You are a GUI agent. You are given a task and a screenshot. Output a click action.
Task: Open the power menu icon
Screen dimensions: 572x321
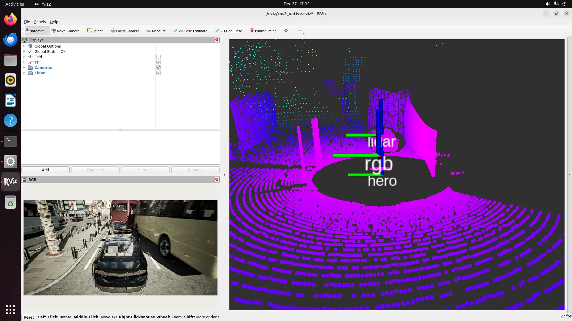click(564, 4)
